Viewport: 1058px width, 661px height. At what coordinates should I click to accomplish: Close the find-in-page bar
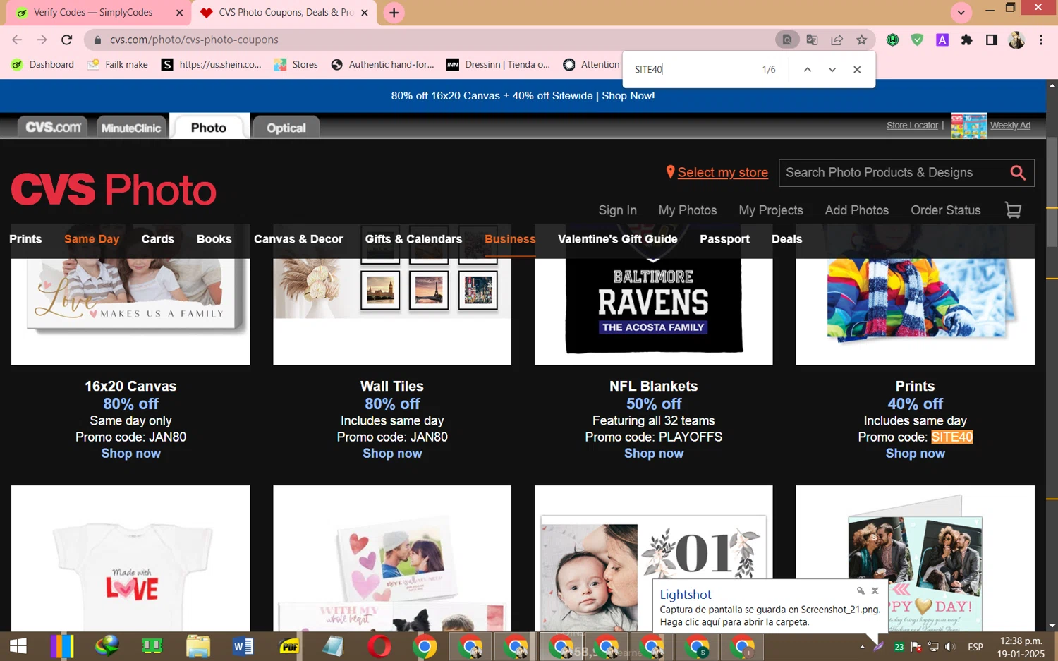[857, 69]
